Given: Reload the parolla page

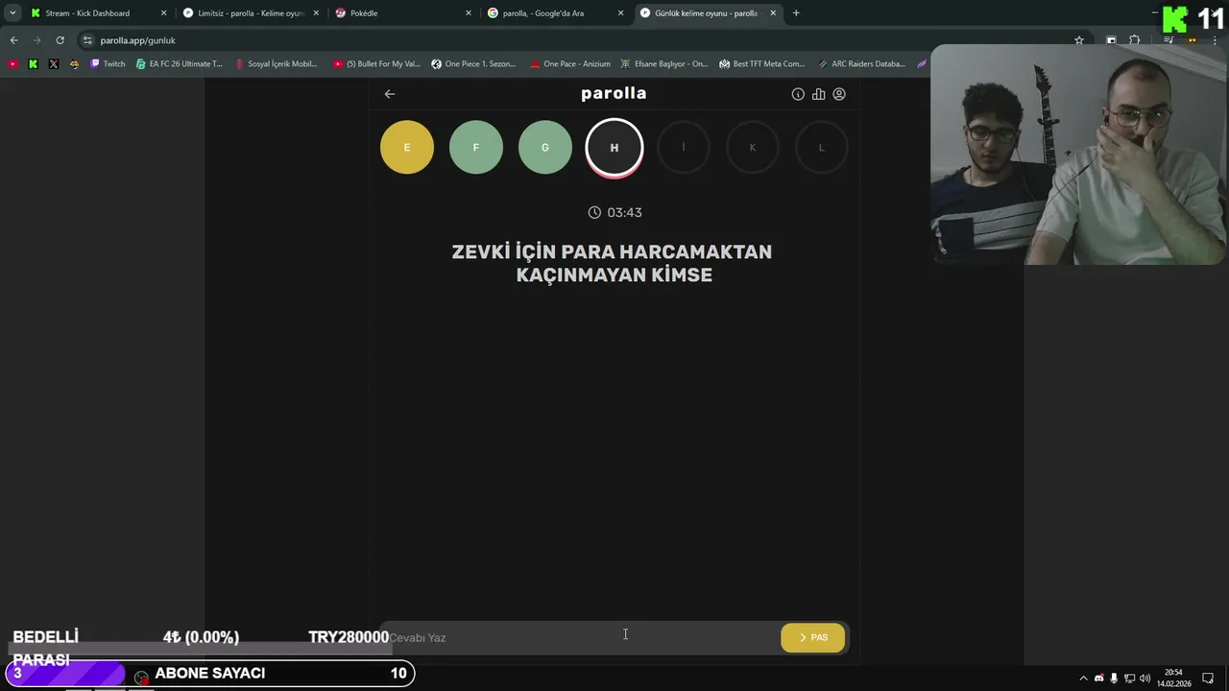Looking at the screenshot, I should (60, 40).
